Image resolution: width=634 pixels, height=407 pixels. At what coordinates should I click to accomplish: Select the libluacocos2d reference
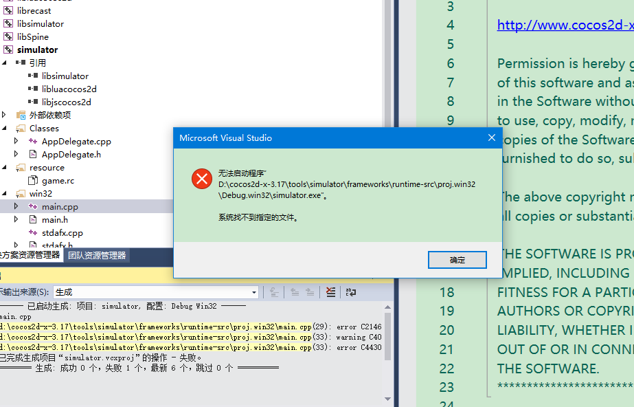[x=69, y=89]
